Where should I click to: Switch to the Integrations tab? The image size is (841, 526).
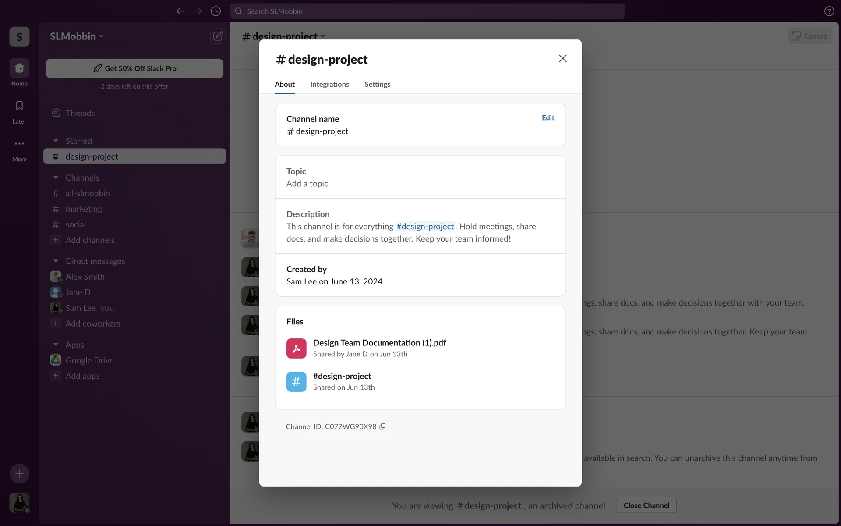point(329,84)
